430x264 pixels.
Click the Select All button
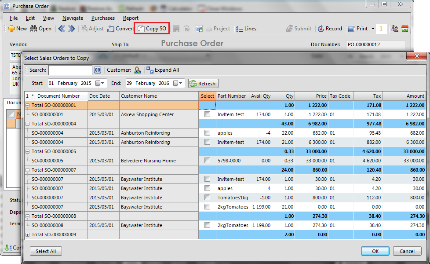click(x=46, y=251)
